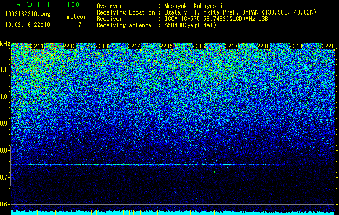The width and height of the screenshot is (339, 215).
Task: Click the file name 1002162210.png
Action: pos(28,14)
